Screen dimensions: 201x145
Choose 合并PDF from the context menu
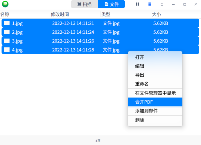click(x=155, y=102)
